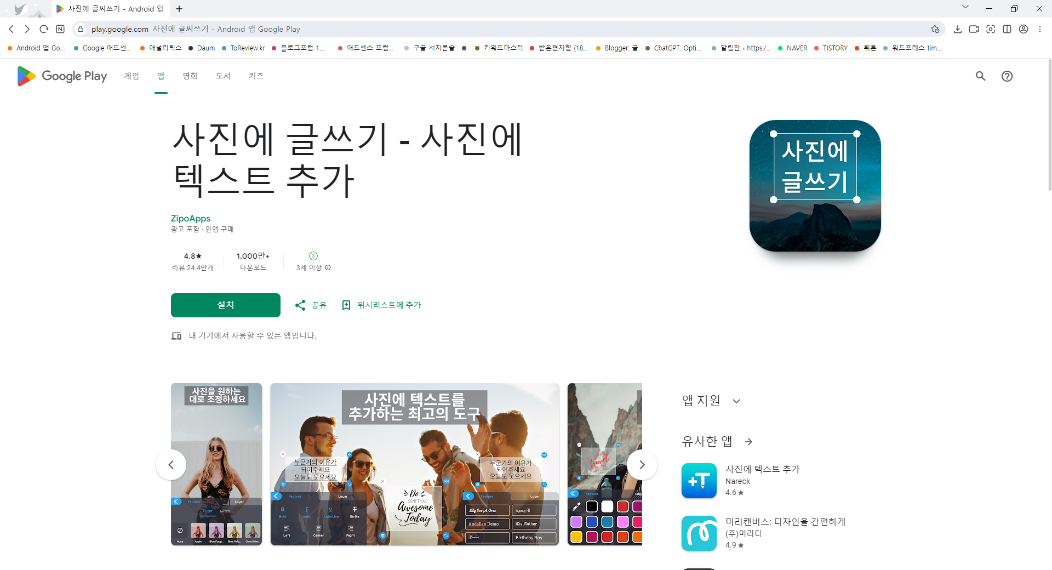Click the screen capture icon in the toolbar
This screenshot has width=1052, height=570.
(x=991, y=29)
